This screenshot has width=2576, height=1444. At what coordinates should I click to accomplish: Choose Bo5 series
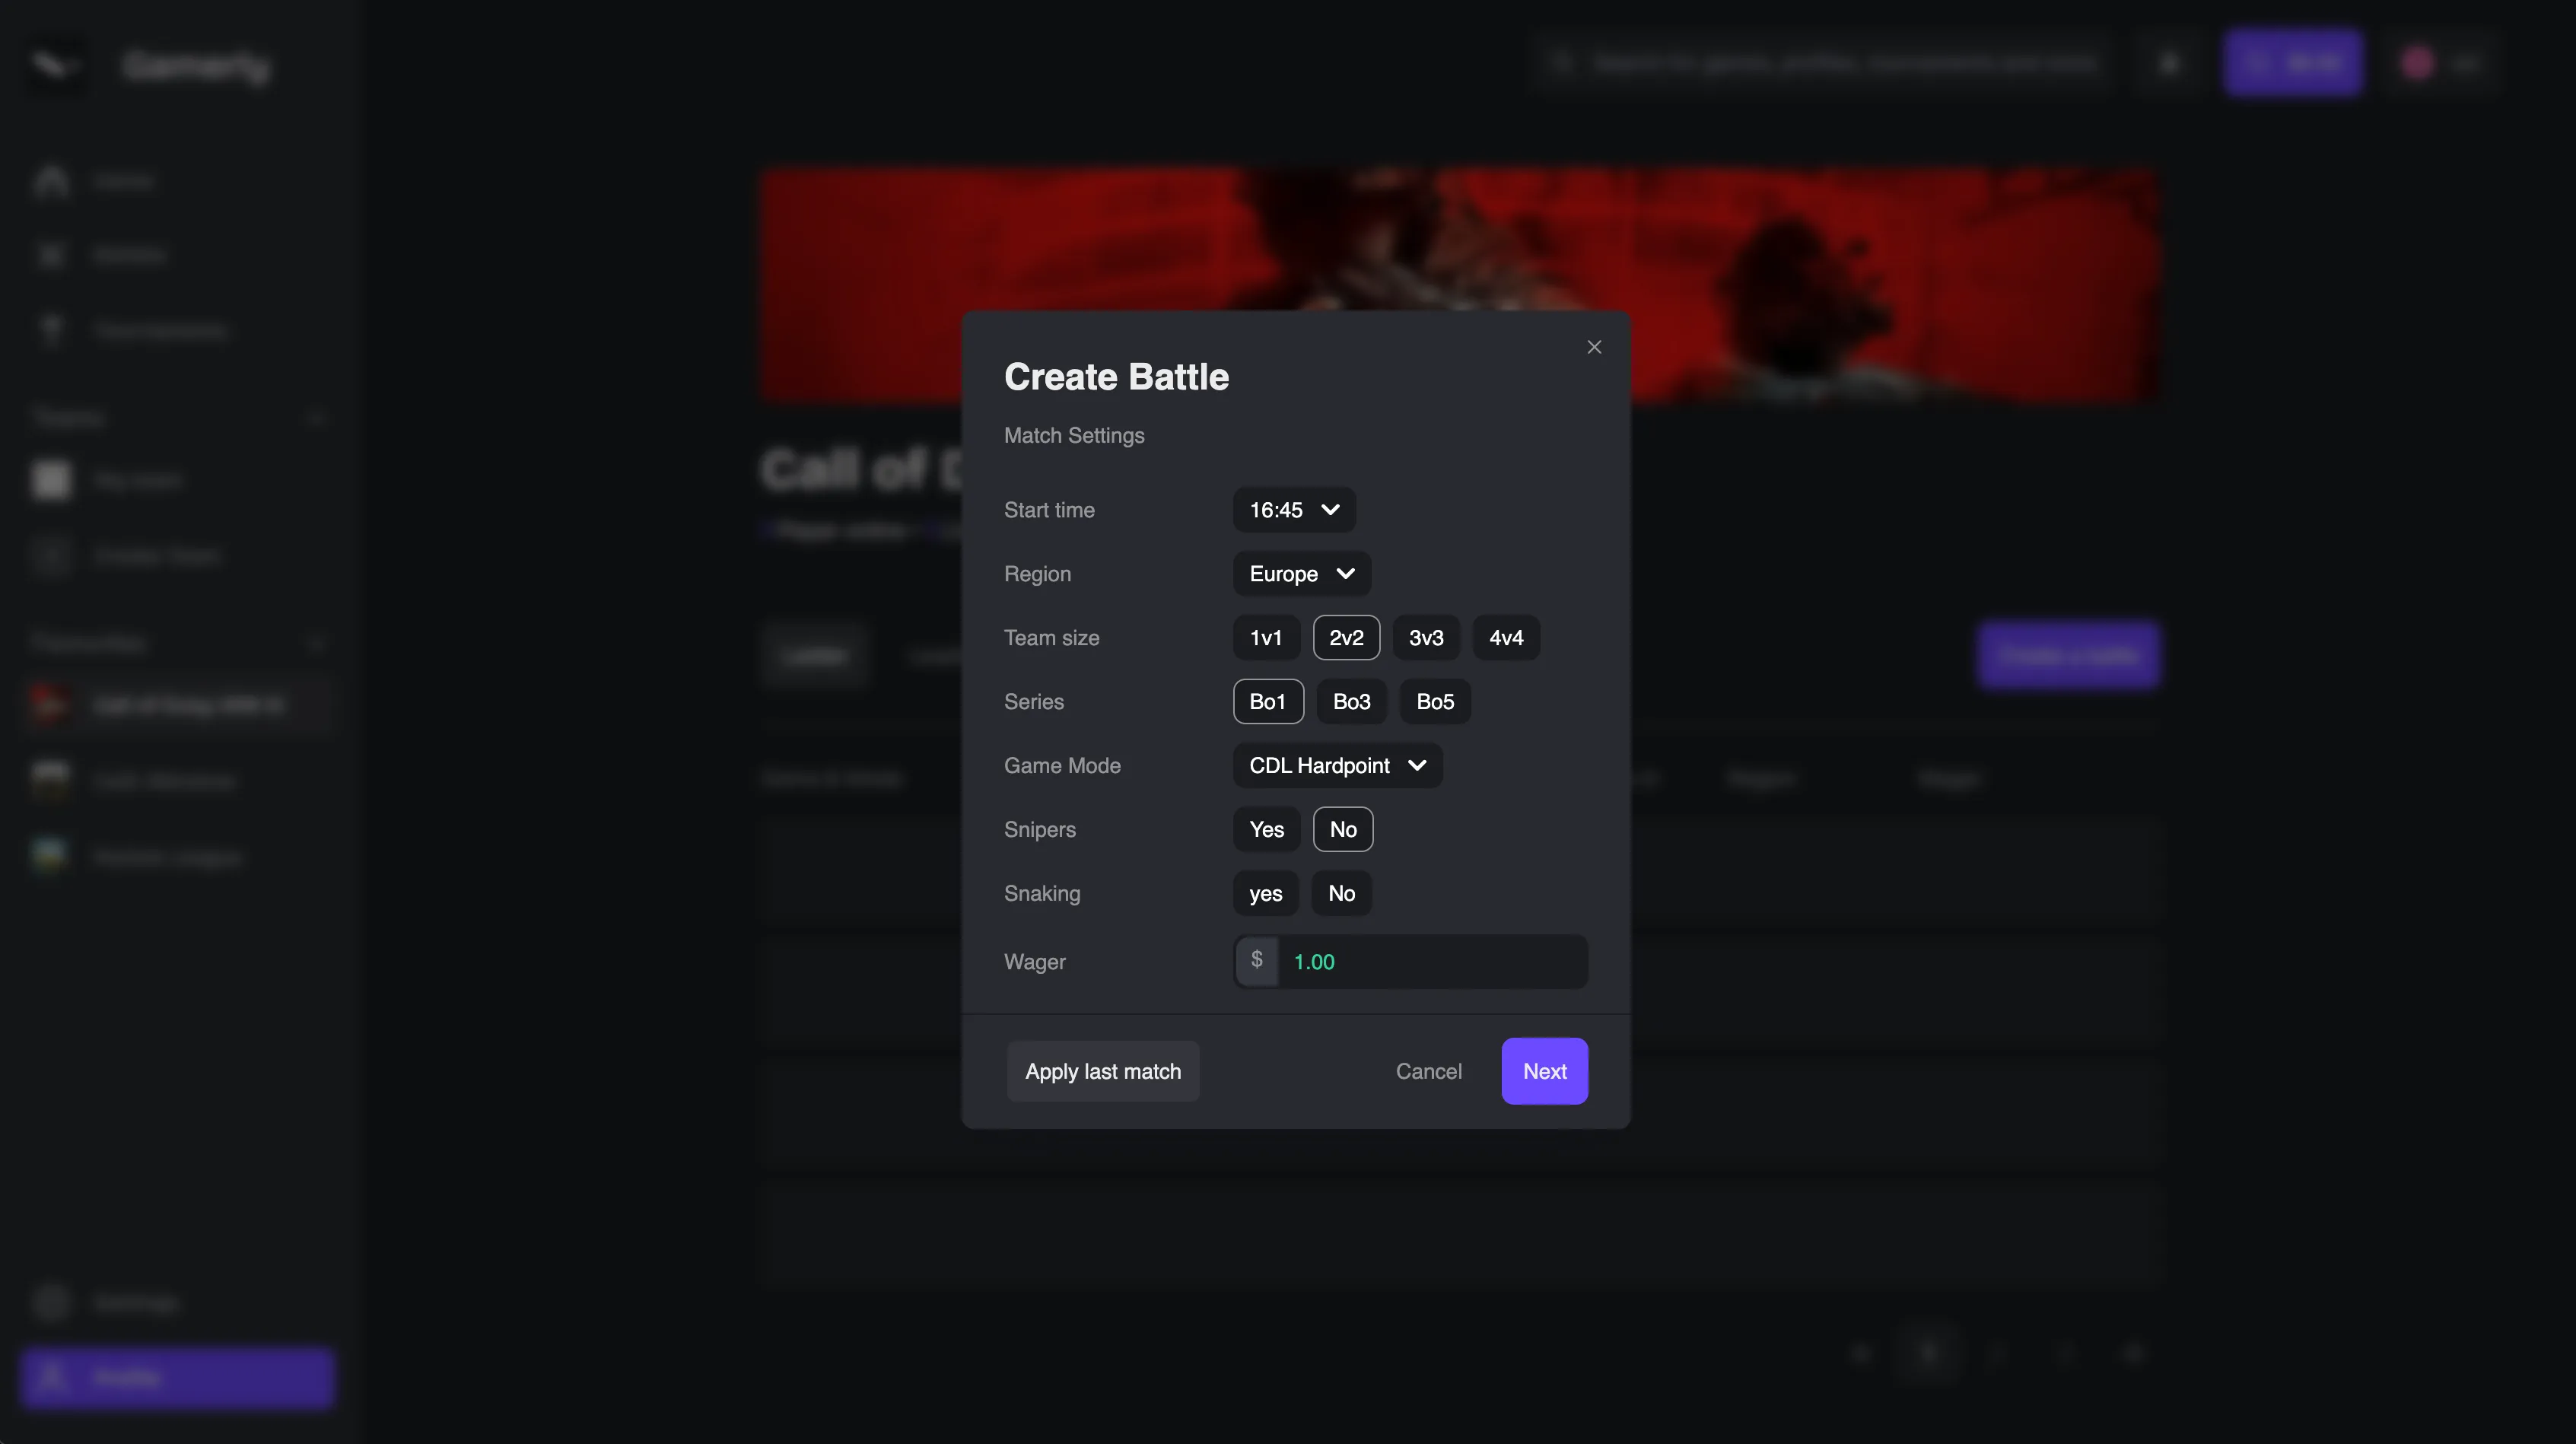click(x=1435, y=702)
